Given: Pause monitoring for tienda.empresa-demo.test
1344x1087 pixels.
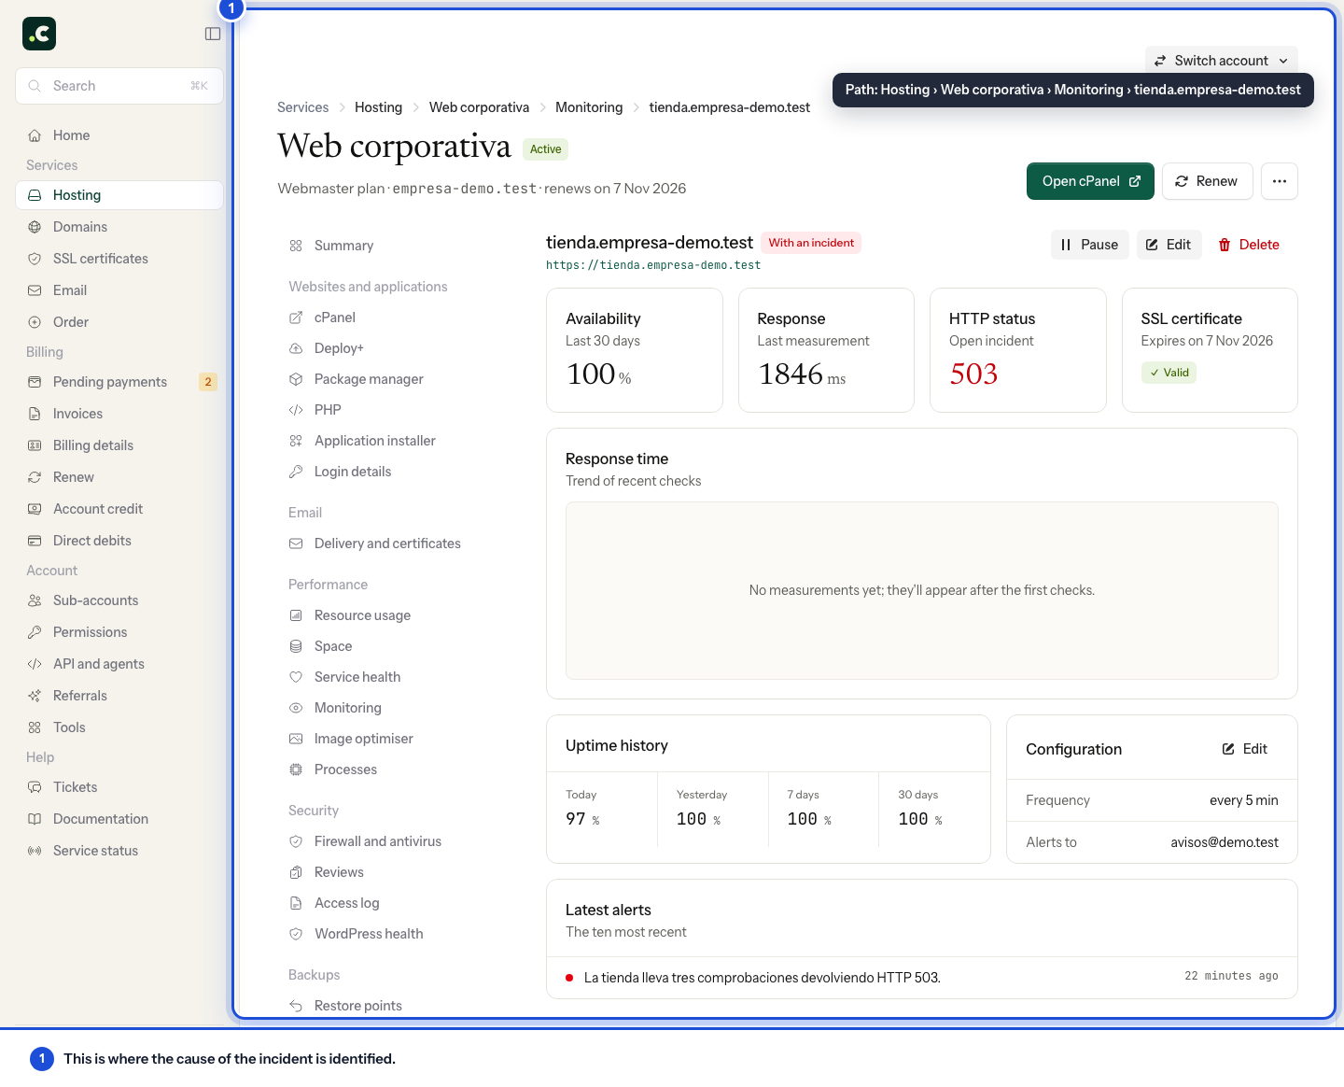Looking at the screenshot, I should (x=1090, y=245).
